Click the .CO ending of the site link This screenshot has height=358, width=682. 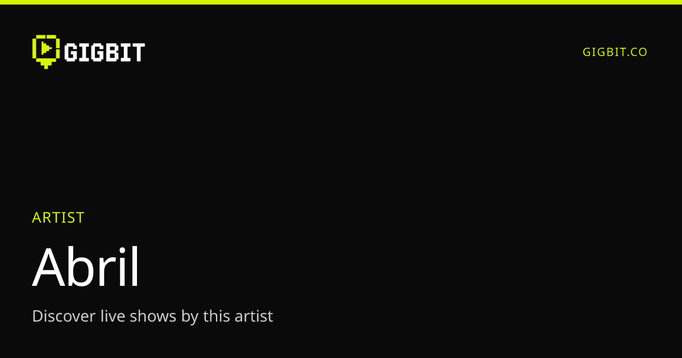[x=637, y=52]
